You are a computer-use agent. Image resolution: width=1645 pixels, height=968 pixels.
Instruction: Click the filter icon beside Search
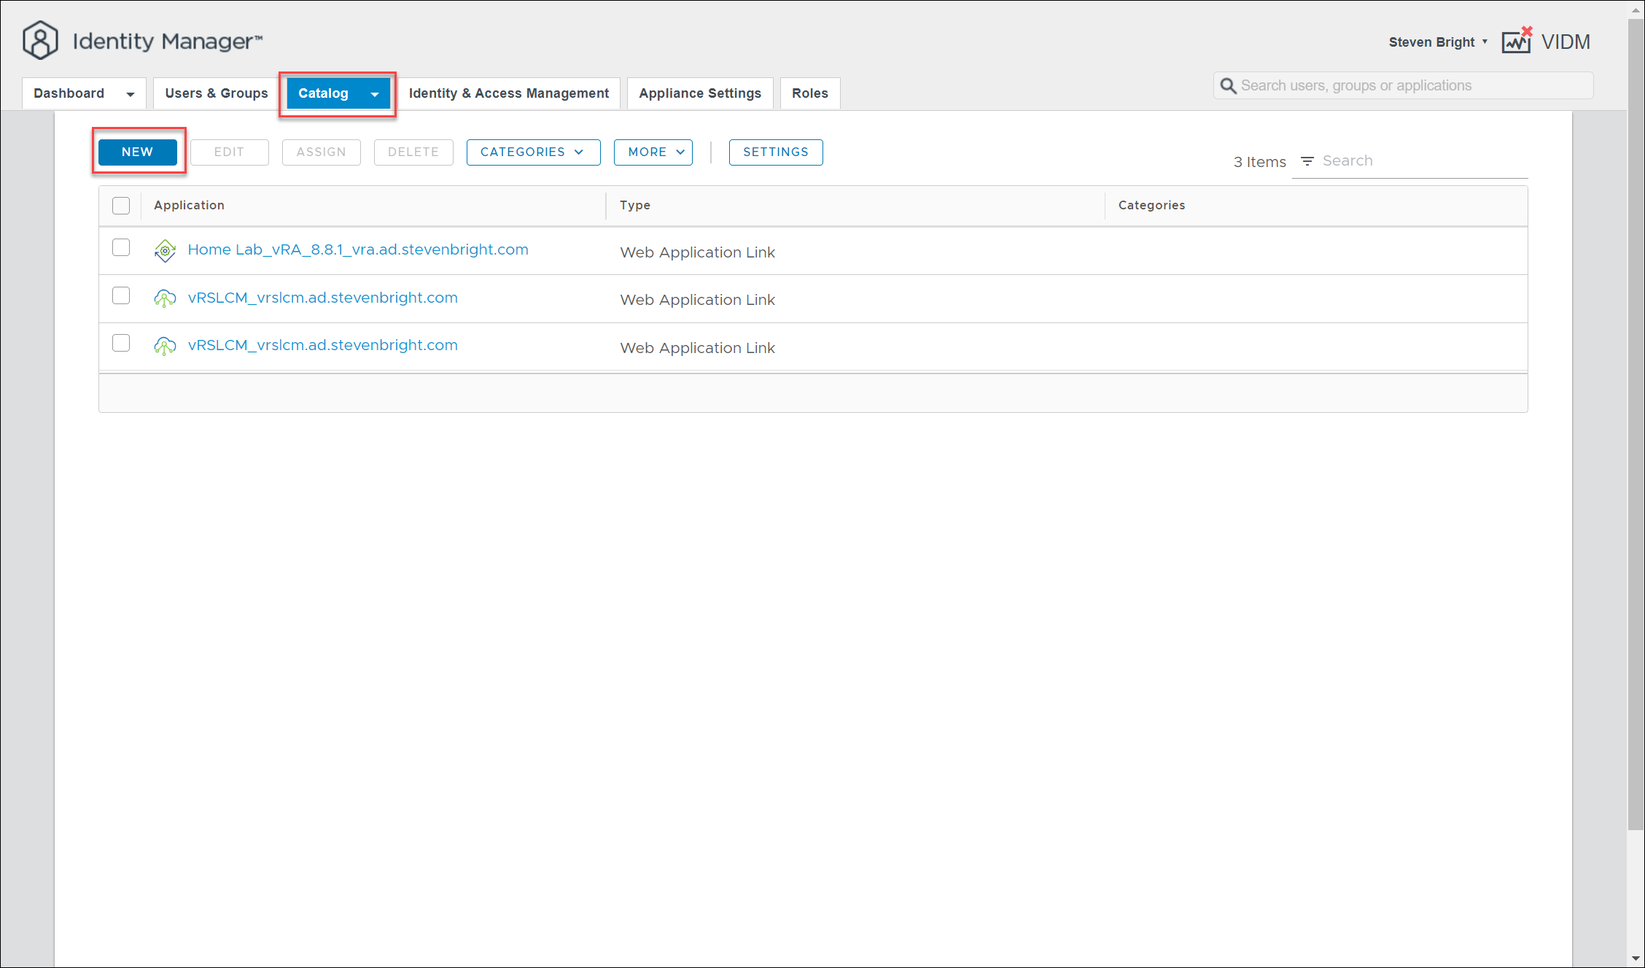1307,161
